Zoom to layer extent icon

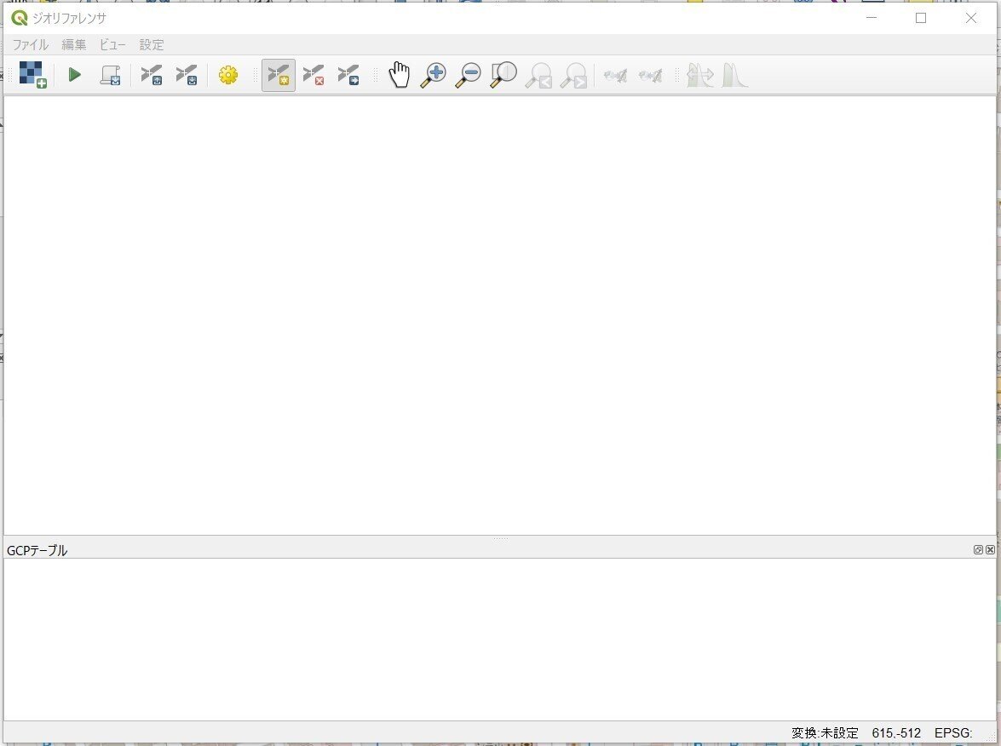503,75
